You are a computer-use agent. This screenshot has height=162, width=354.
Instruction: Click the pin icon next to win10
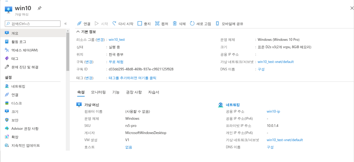pos(39,8)
